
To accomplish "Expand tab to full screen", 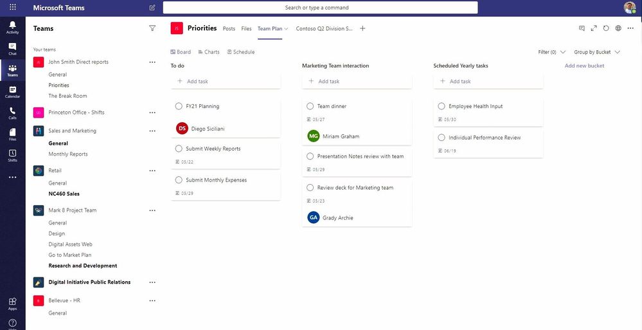I will (594, 28).
